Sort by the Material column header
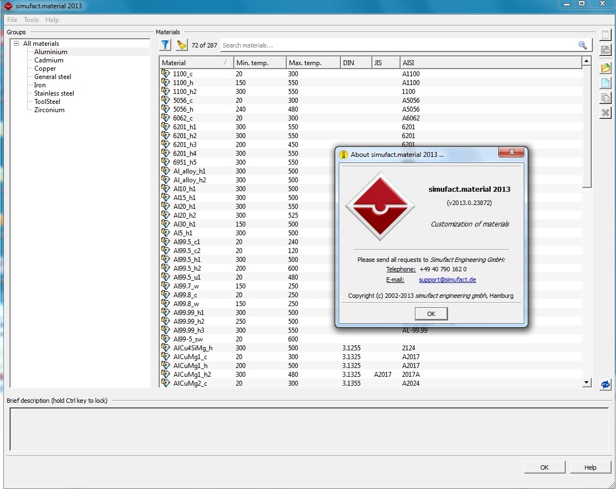The width and height of the screenshot is (616, 489). pyautogui.click(x=196, y=62)
